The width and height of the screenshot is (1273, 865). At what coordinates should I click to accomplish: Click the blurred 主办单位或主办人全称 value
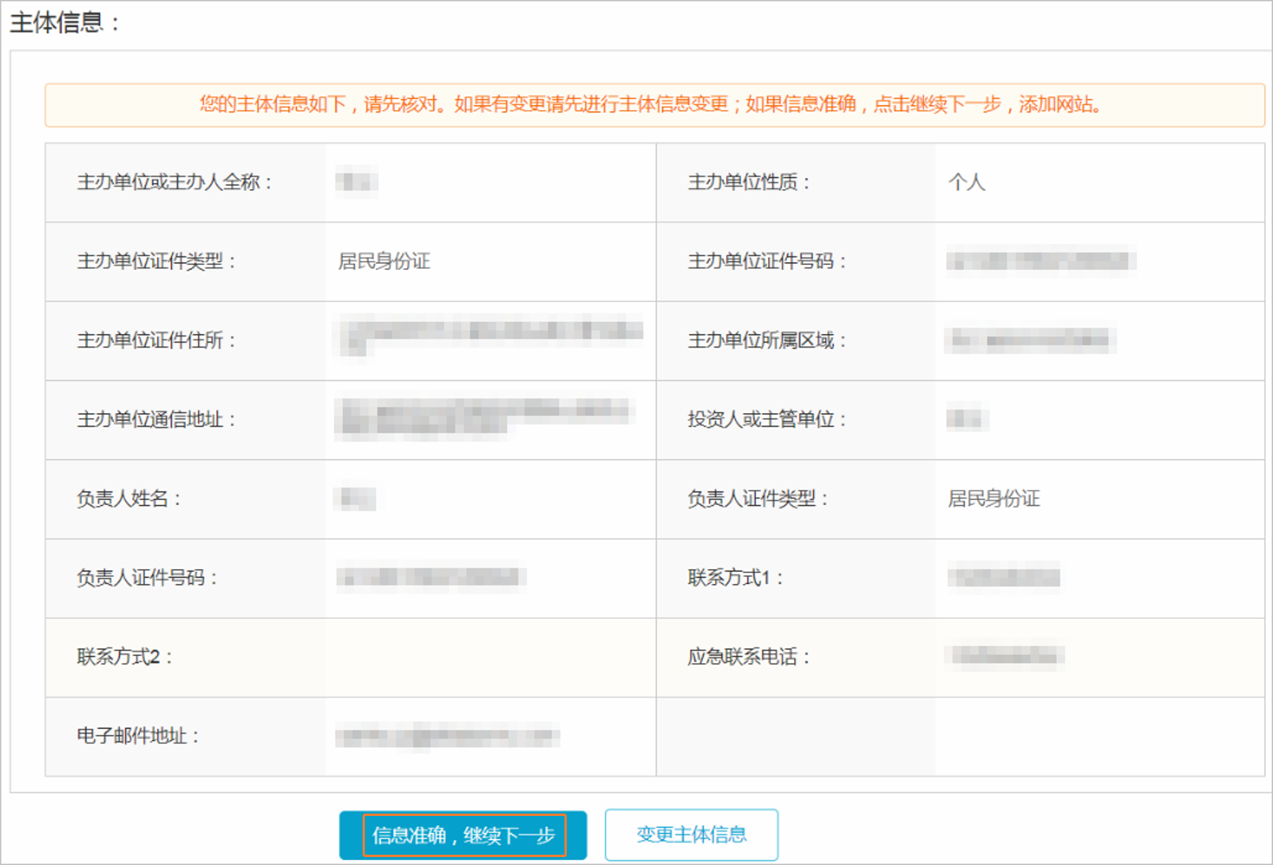(x=356, y=182)
